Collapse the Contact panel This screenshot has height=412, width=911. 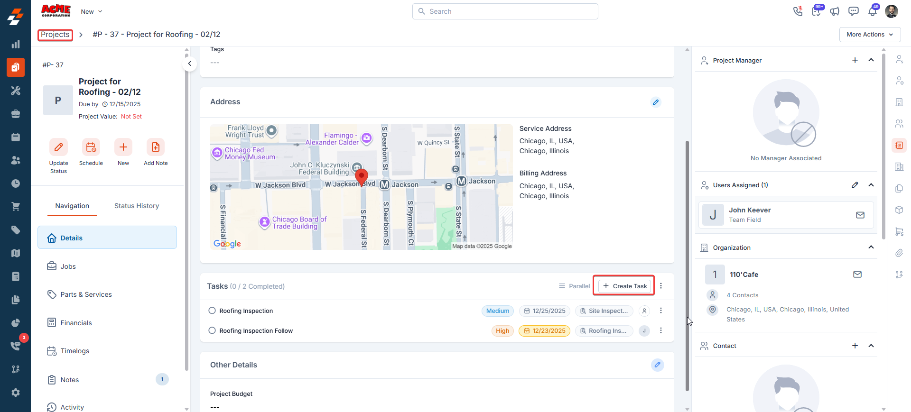point(871,346)
